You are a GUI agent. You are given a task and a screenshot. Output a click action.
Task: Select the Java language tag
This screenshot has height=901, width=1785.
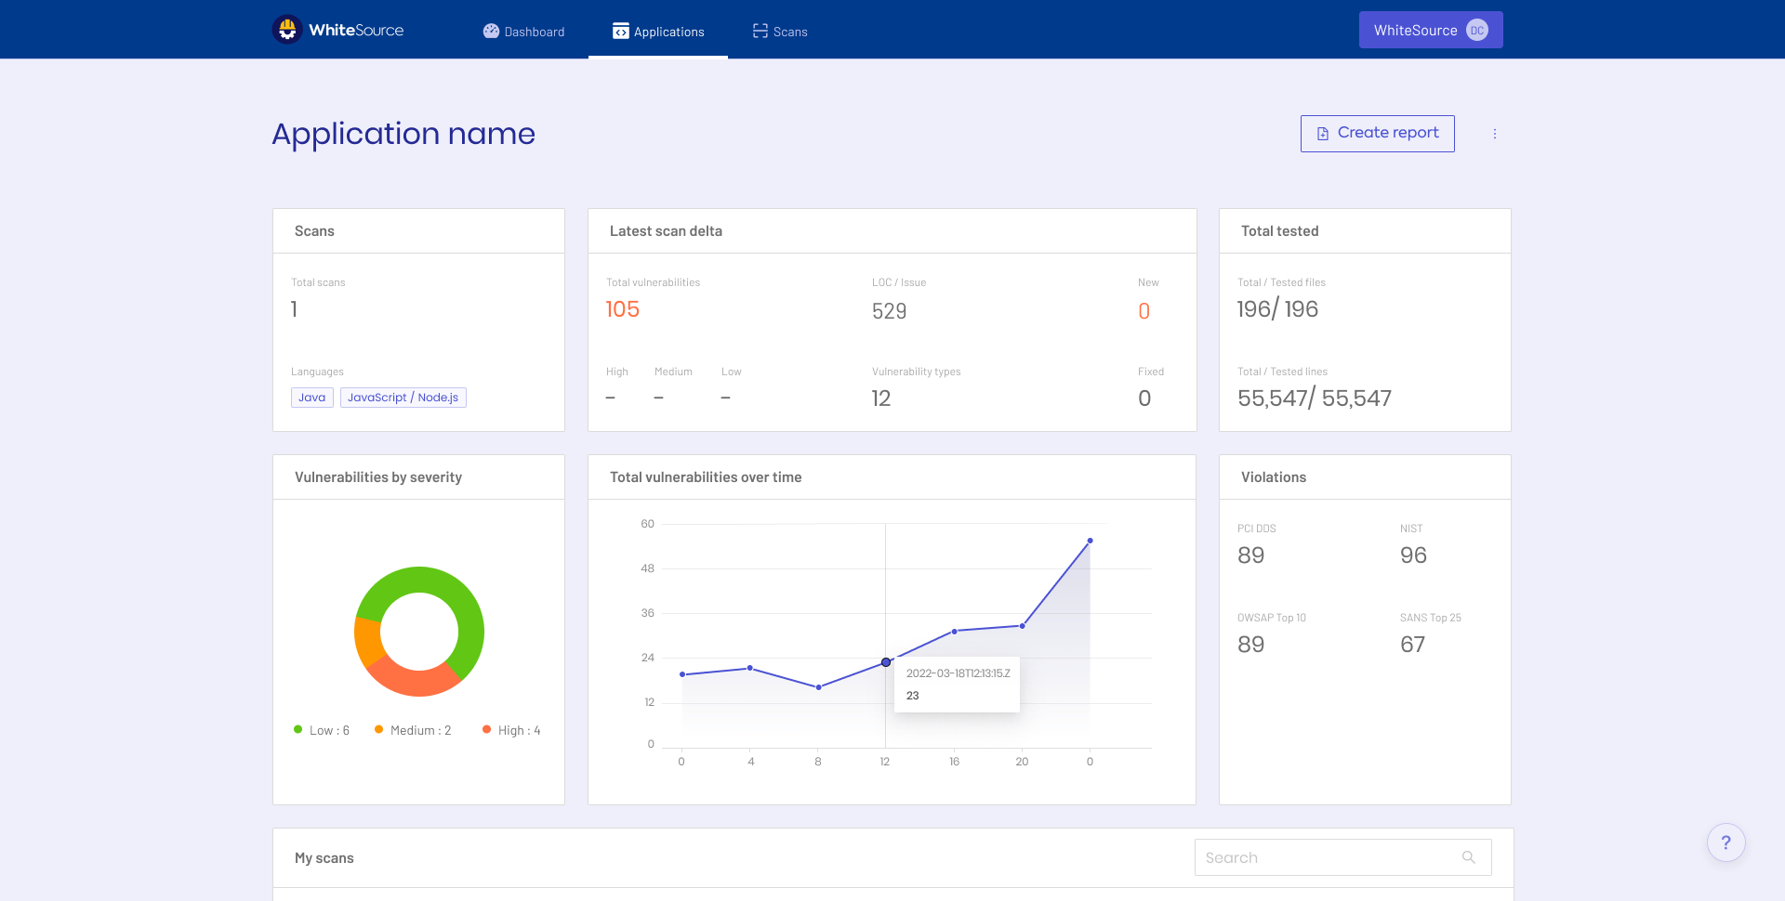pos(311,397)
